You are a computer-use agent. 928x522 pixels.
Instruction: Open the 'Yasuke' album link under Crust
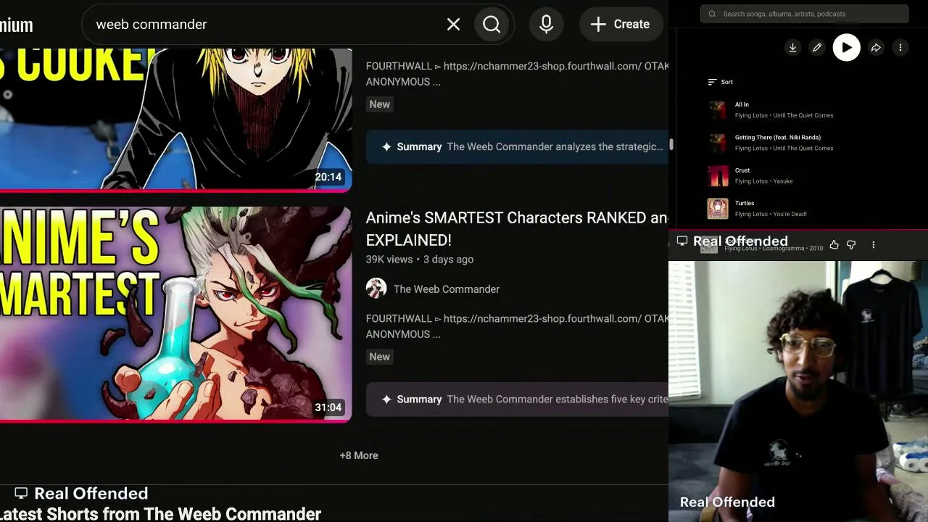tap(783, 181)
